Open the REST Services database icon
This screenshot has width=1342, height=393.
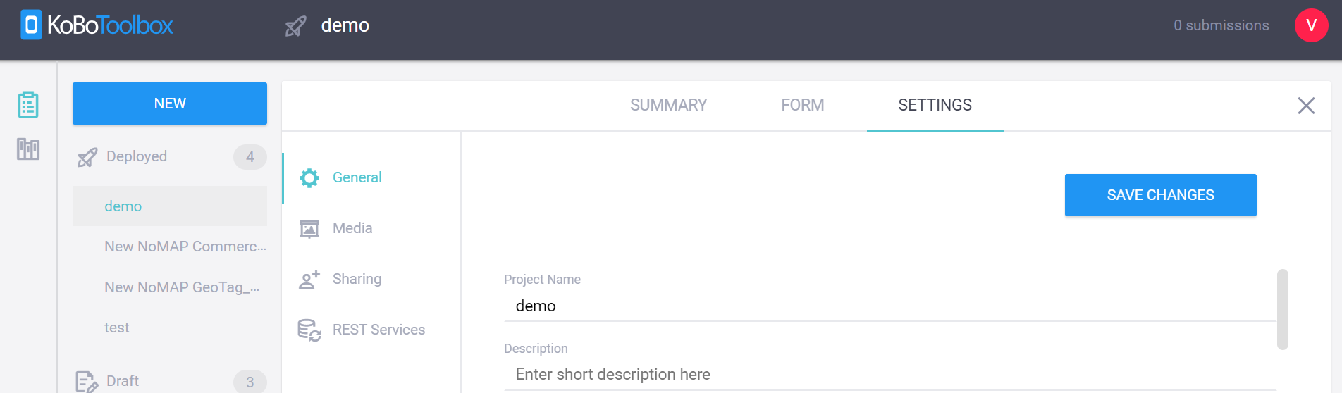click(309, 330)
